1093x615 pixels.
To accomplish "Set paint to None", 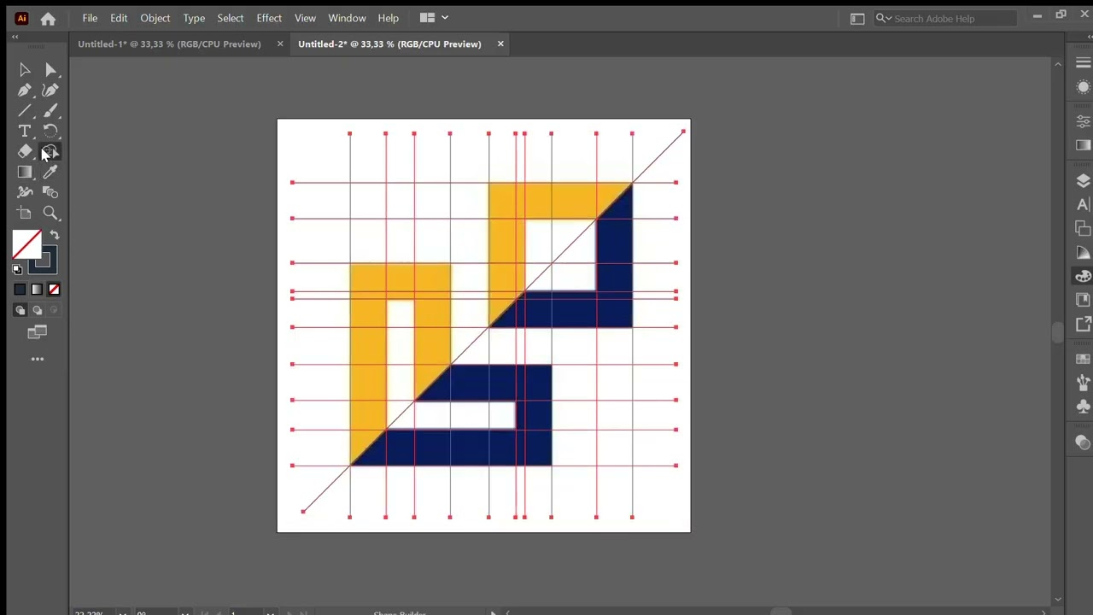I will (x=54, y=290).
